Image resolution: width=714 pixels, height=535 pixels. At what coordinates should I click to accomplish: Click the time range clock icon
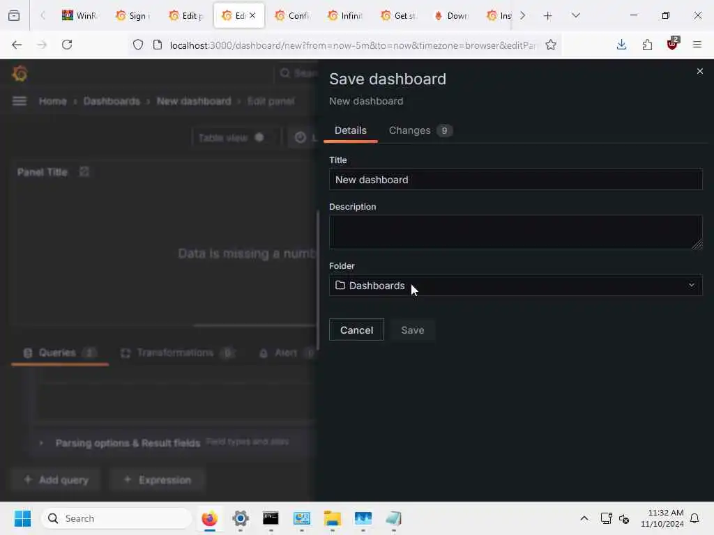[300, 137]
